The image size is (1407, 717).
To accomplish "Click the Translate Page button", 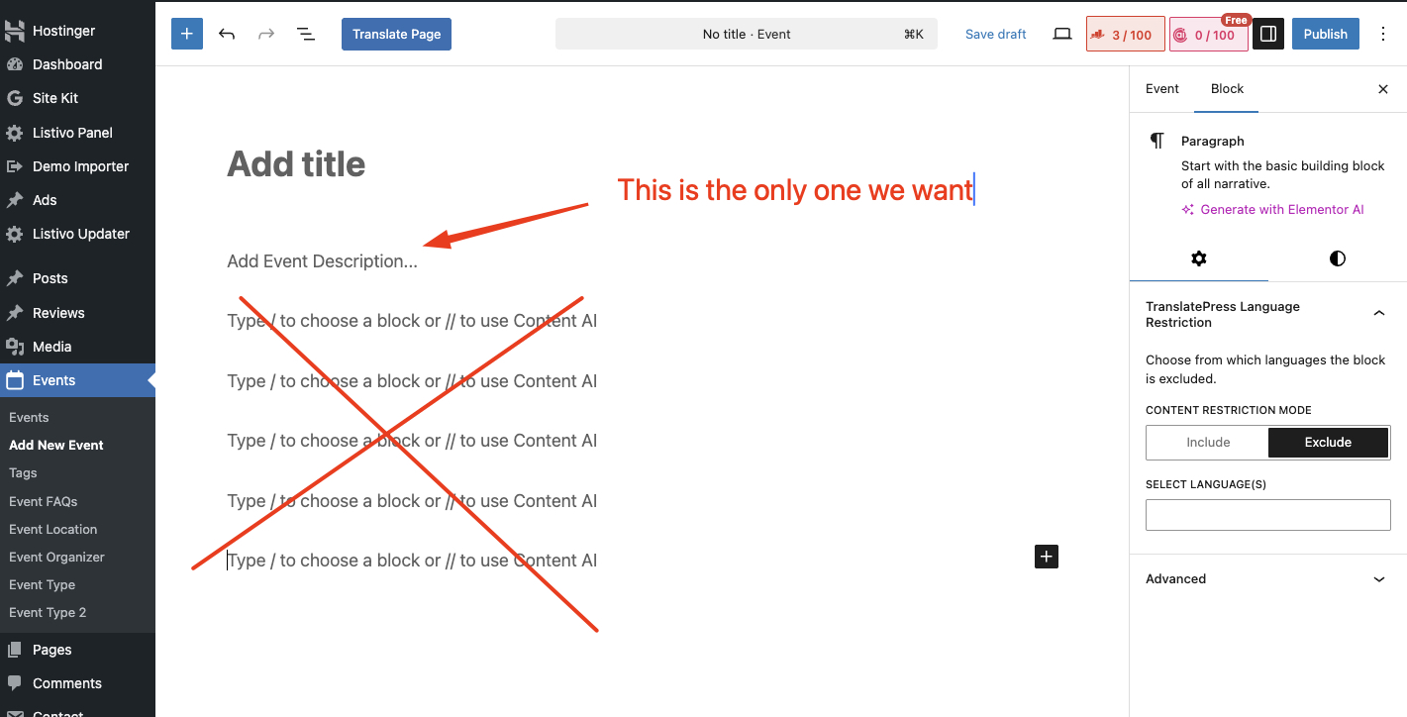I will (396, 34).
